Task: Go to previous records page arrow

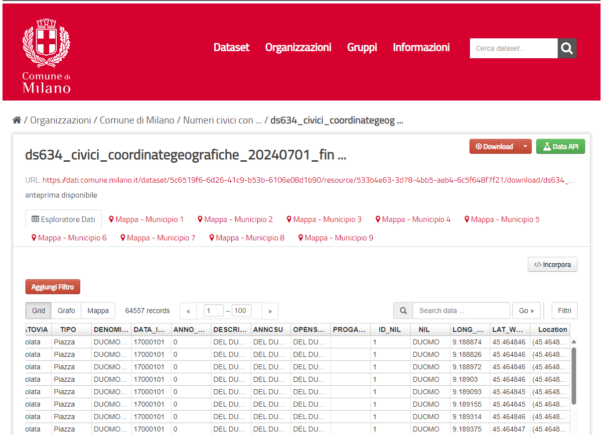Action: pos(188,311)
